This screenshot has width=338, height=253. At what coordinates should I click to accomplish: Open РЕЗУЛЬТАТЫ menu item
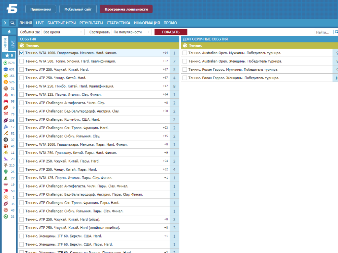point(91,23)
